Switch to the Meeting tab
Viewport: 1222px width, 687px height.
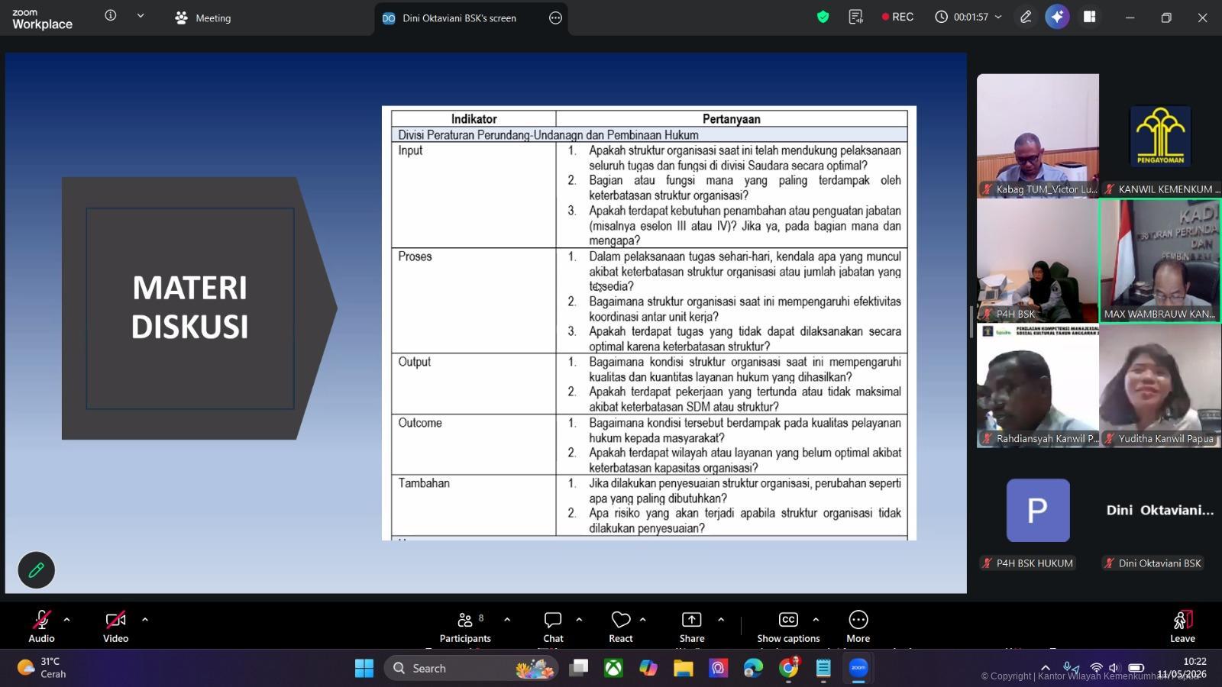(x=203, y=18)
